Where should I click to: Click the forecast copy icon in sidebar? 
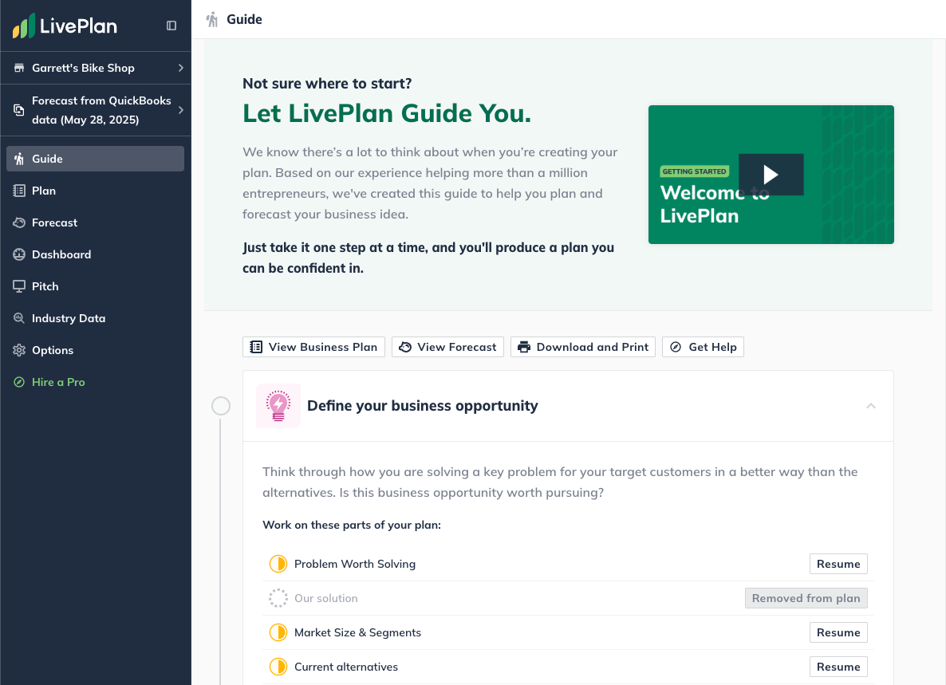click(x=19, y=110)
